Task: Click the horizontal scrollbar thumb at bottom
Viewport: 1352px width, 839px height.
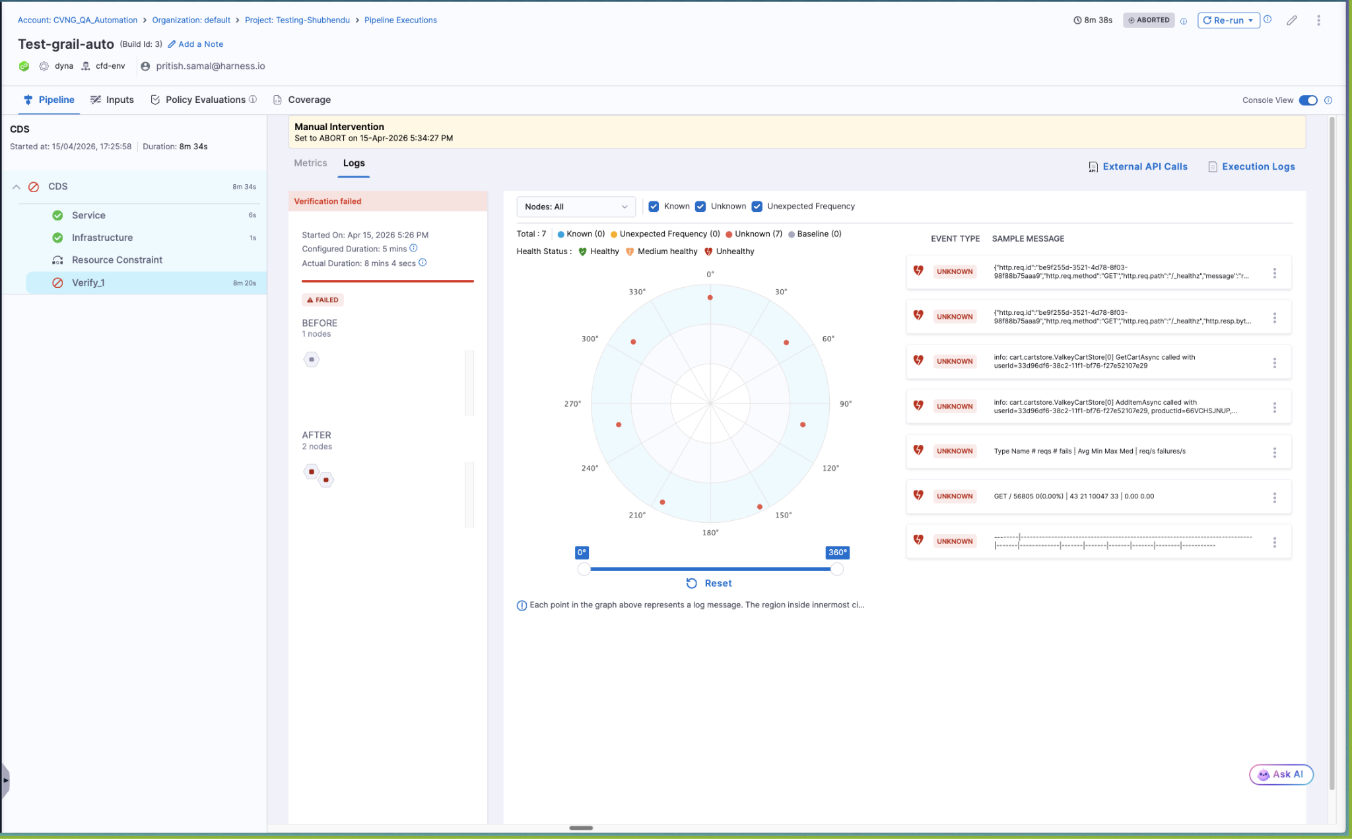Action: click(581, 828)
